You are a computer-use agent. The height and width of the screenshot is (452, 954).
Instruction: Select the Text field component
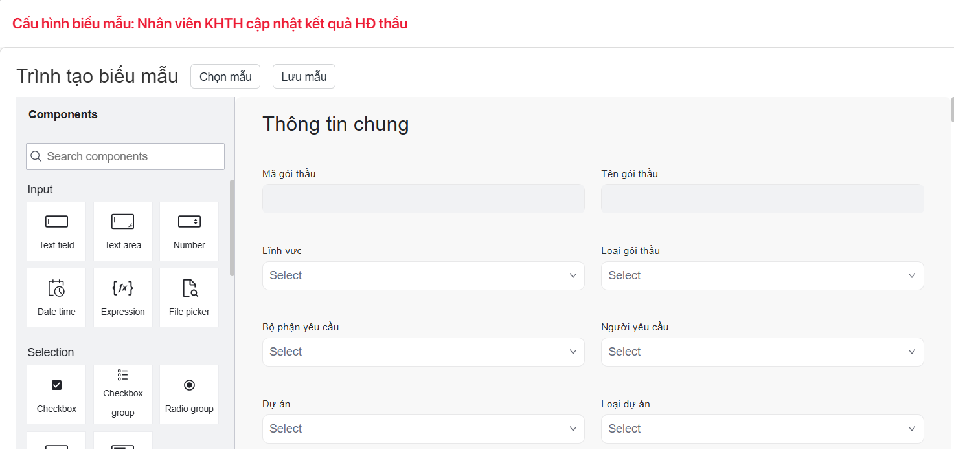point(56,231)
